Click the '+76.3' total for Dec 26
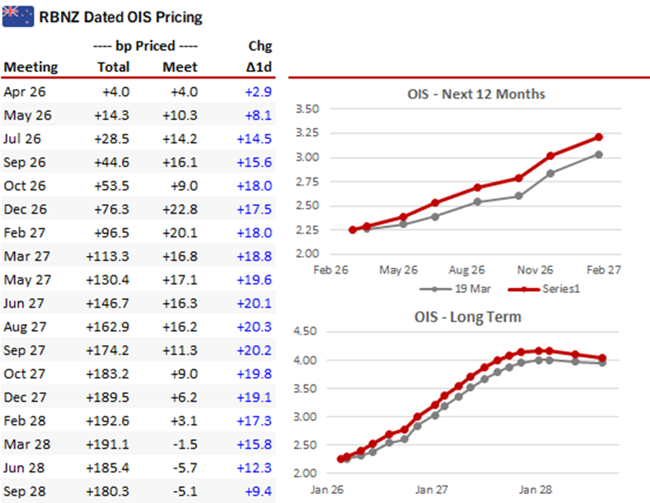Viewport: 650px width, 503px height. (111, 209)
